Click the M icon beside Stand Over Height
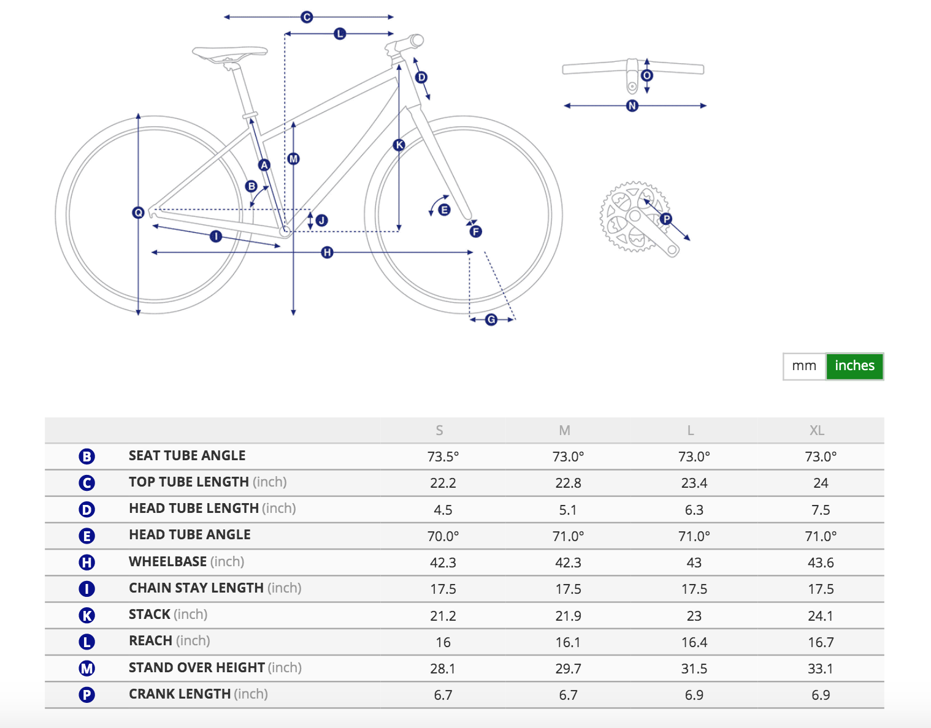931x728 pixels. [x=87, y=669]
